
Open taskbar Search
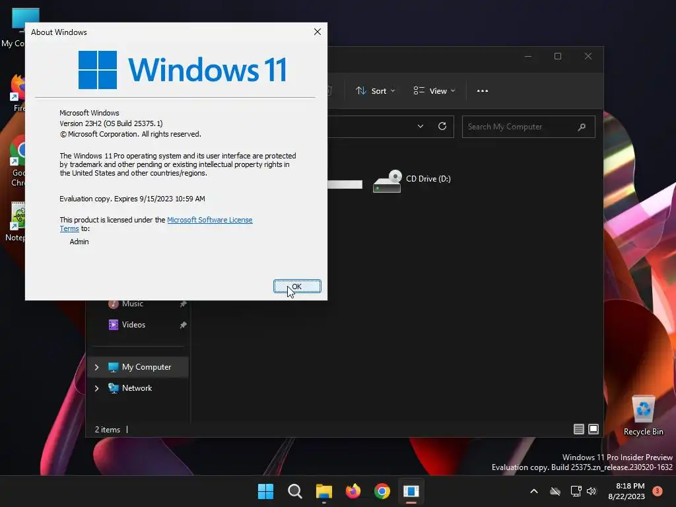click(295, 491)
